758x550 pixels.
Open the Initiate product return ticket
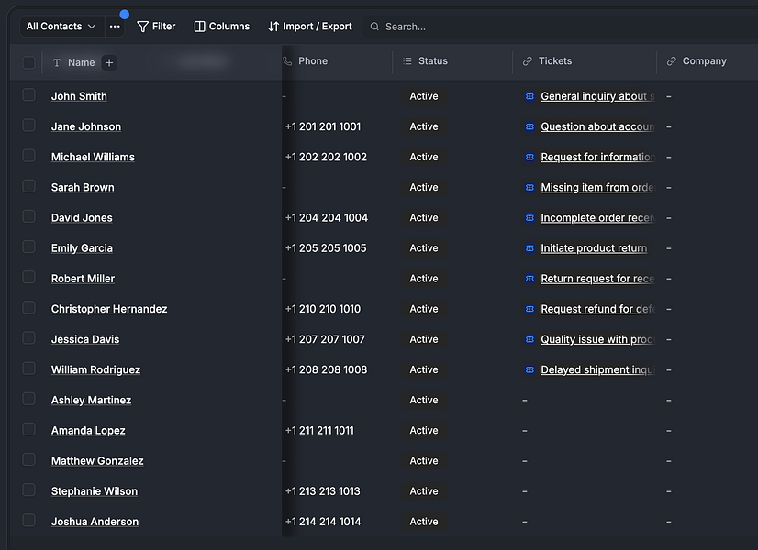point(594,248)
